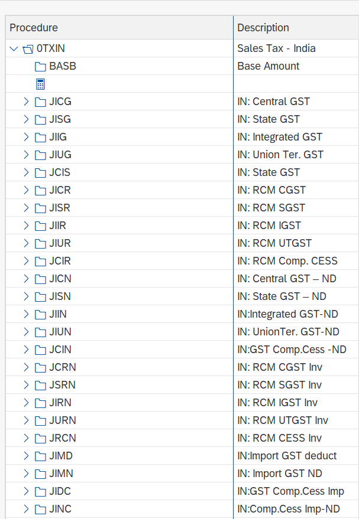
Task: Expand the JCIR tree node
Action: click(x=27, y=261)
